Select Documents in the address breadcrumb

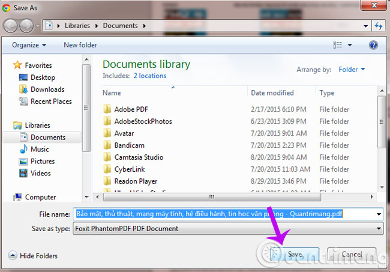click(121, 26)
